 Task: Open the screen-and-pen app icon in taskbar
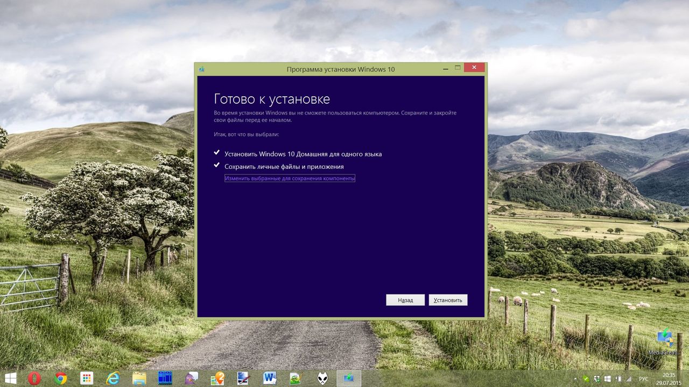click(x=243, y=378)
